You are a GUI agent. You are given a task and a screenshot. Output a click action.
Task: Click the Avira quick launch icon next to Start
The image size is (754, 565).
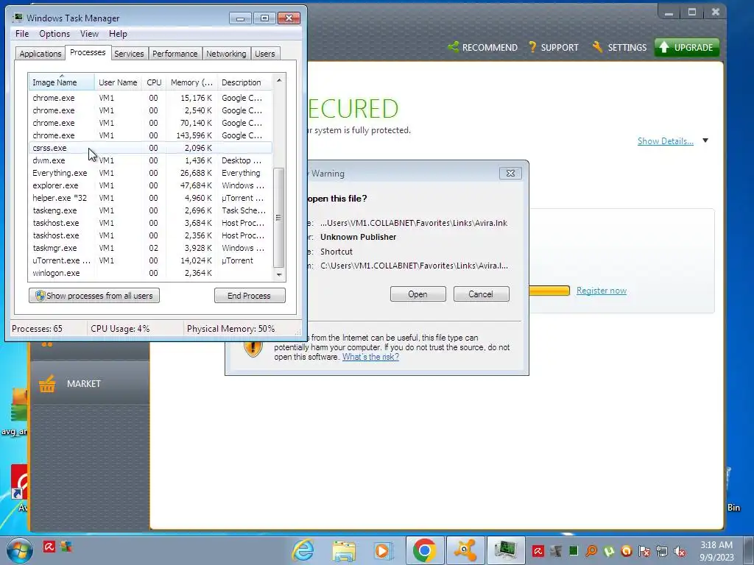49,547
